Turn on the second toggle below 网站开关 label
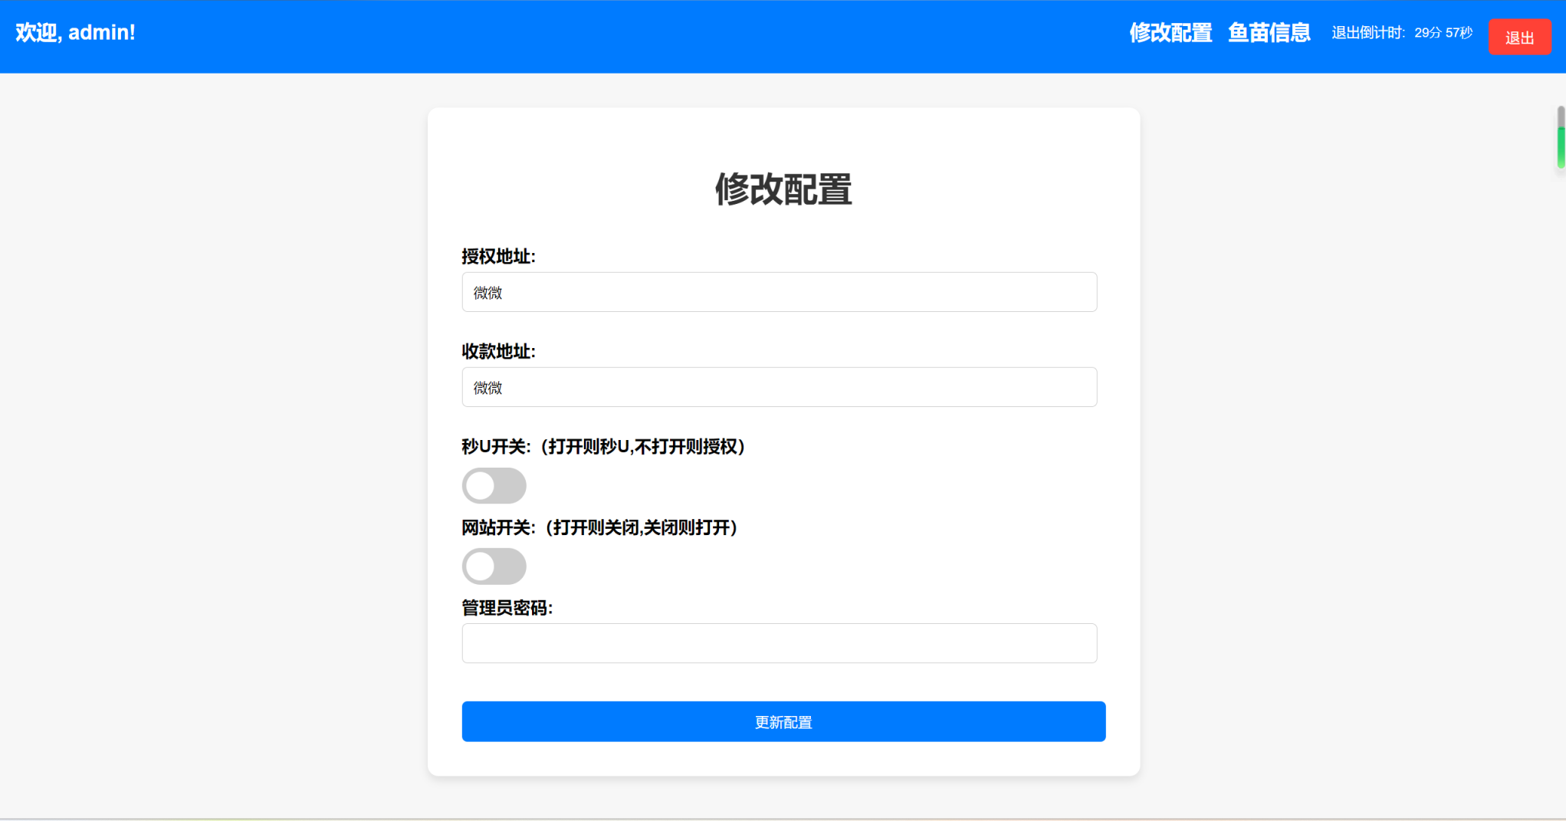The width and height of the screenshot is (1566, 821). [x=494, y=566]
